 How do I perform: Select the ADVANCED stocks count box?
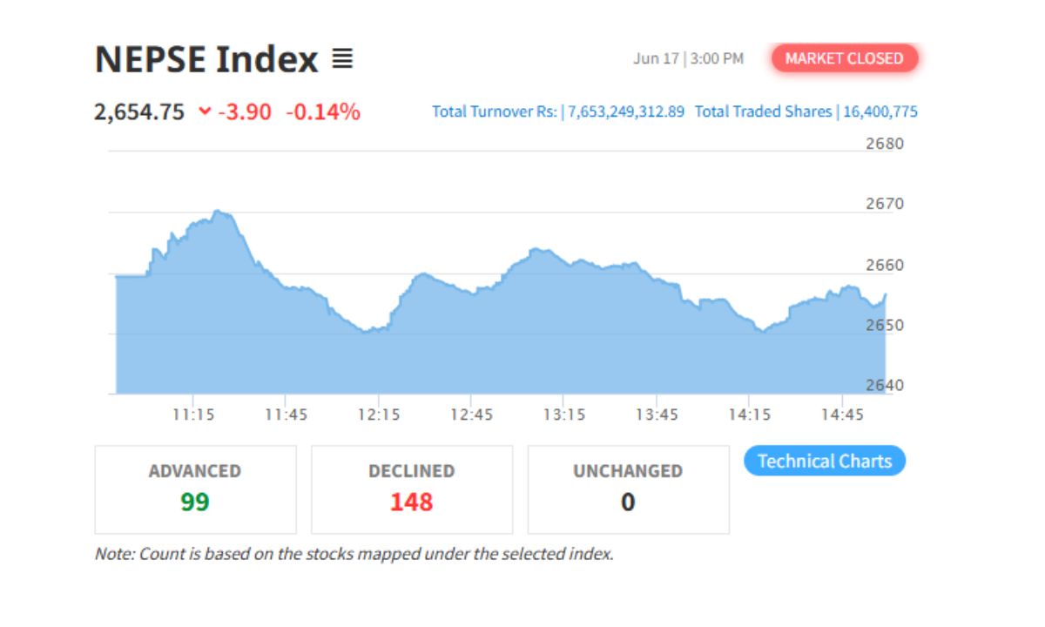195,488
